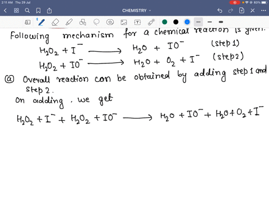Screen dimensions: 269x202
Task: Select the Pen tool
Action: [x=41, y=22]
